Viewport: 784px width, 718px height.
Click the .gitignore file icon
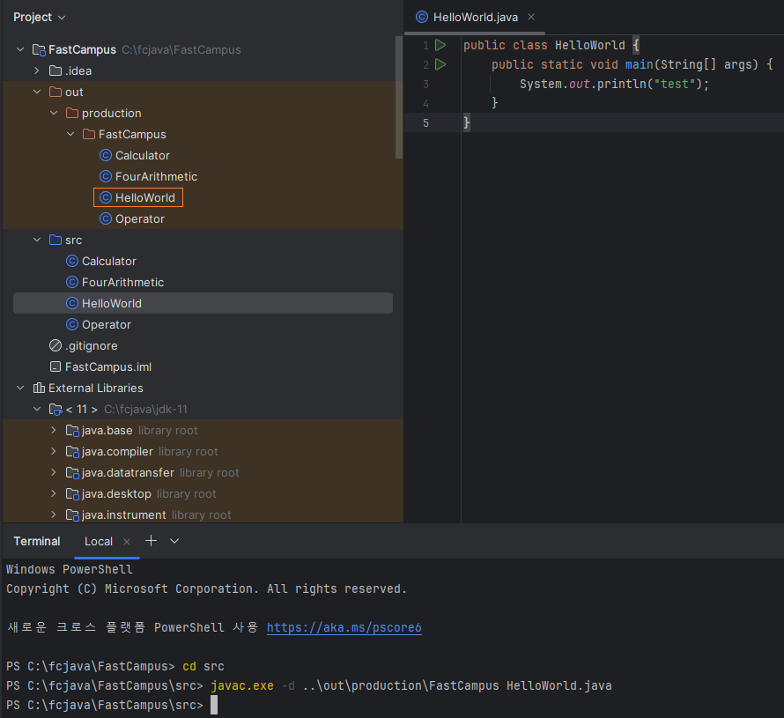tap(55, 345)
